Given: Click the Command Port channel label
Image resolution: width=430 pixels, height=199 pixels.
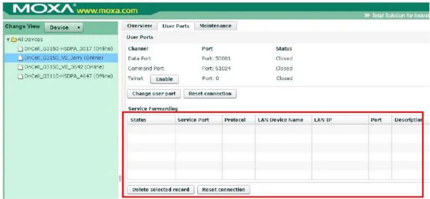Looking at the screenshot, I should [146, 69].
